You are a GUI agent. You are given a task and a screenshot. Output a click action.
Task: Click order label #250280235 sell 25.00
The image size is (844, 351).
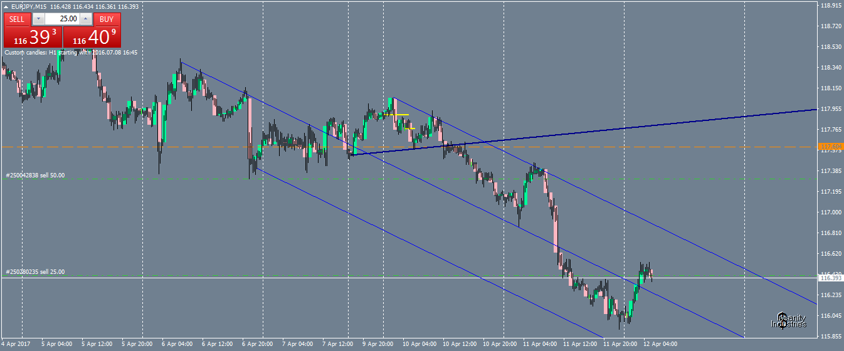[x=35, y=272]
